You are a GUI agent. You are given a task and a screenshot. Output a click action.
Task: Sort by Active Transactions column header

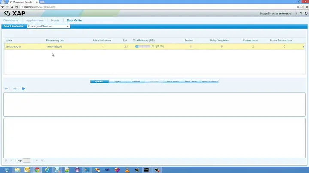[x=281, y=40]
